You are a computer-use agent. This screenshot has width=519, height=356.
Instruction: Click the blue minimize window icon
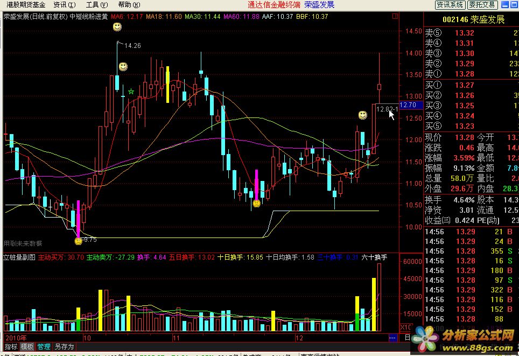pos(505,5)
